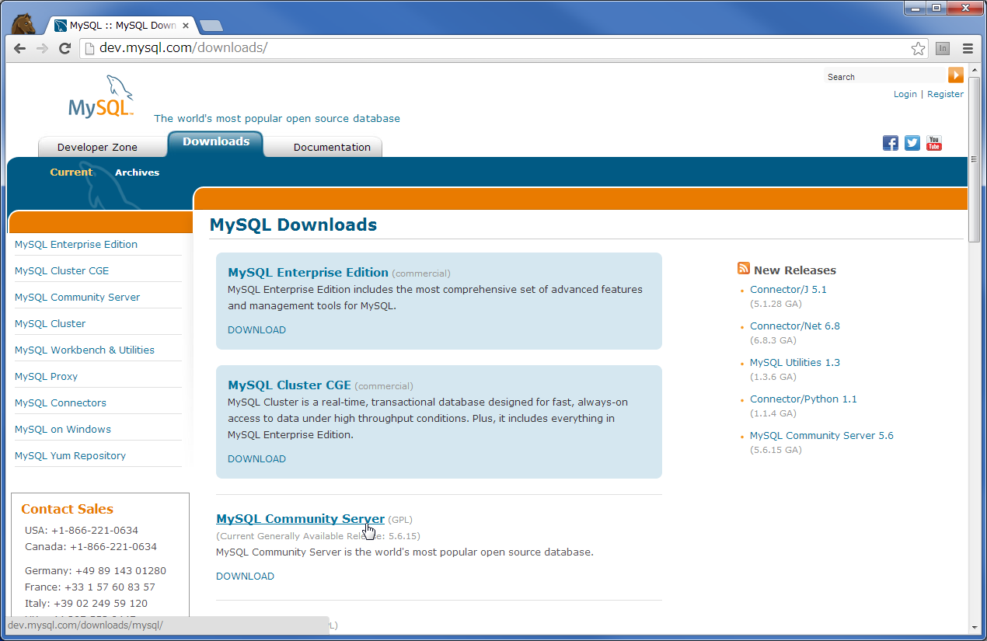987x641 pixels.
Task: Open MySQL Utilities 1.3 release link
Action: 795,362
